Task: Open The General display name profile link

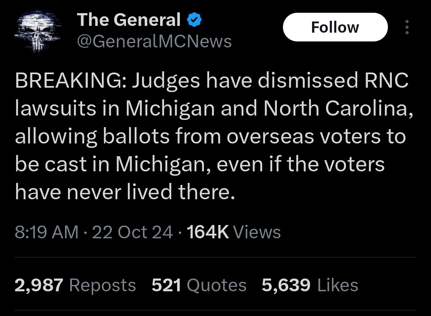Action: 129,20
